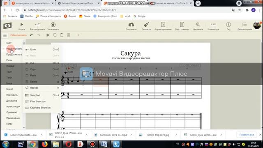Image resolution: width=263 pixels, height=148 pixels.
Task: Click the Noteflight eye logo
Action: 7,25
